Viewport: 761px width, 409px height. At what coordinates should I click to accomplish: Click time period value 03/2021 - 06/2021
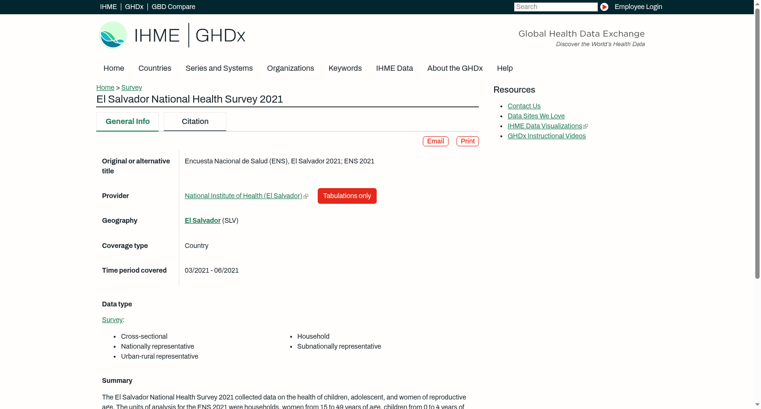pyautogui.click(x=212, y=270)
